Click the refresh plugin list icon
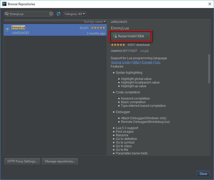The height and width of the screenshot is (180, 214). click(59, 14)
